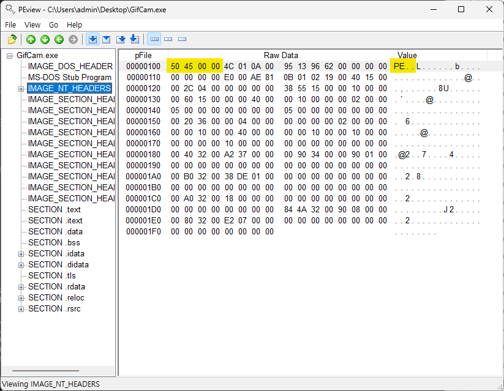Click the Open file folder icon

click(12, 40)
